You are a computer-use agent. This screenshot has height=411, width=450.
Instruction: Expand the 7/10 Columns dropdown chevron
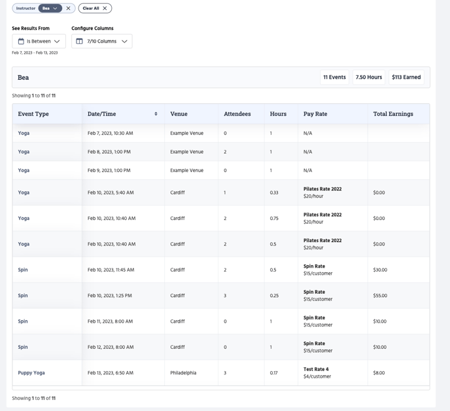[124, 41]
